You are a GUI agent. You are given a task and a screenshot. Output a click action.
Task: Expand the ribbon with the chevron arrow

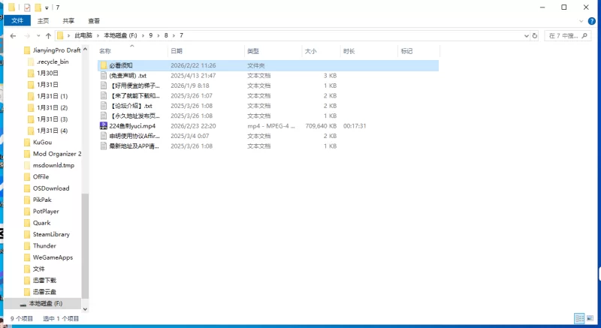(x=582, y=21)
